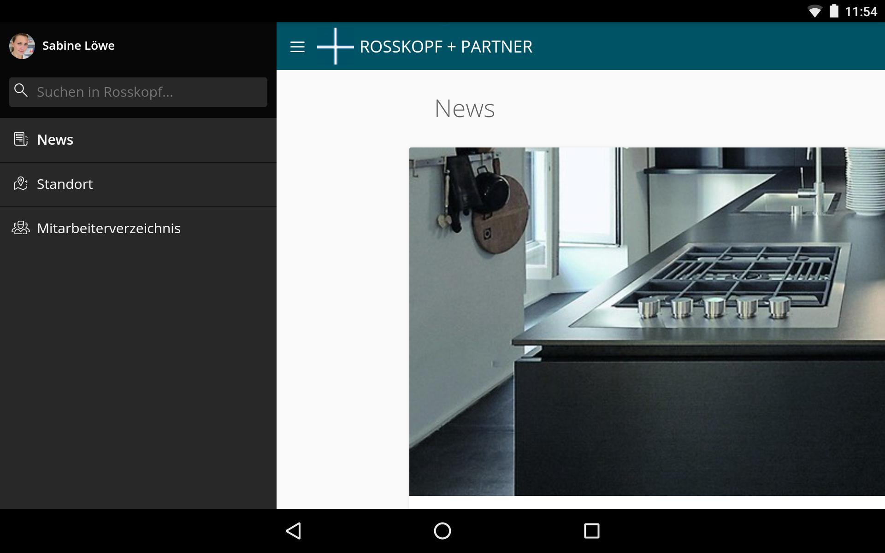This screenshot has width=885, height=553.
Task: Tap the Android back button
Action: click(x=294, y=531)
